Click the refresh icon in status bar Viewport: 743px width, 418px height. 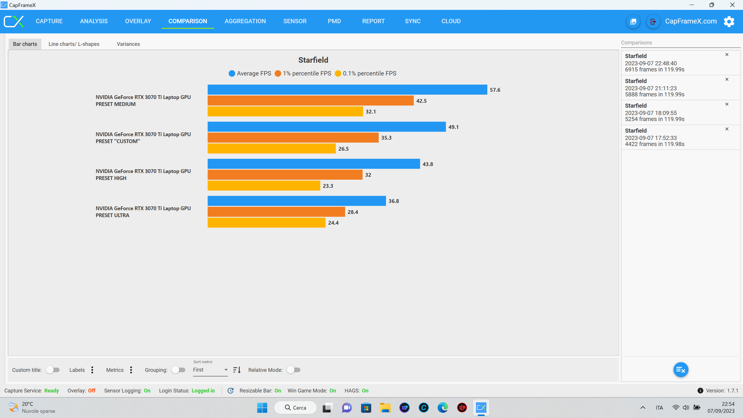pyautogui.click(x=230, y=391)
